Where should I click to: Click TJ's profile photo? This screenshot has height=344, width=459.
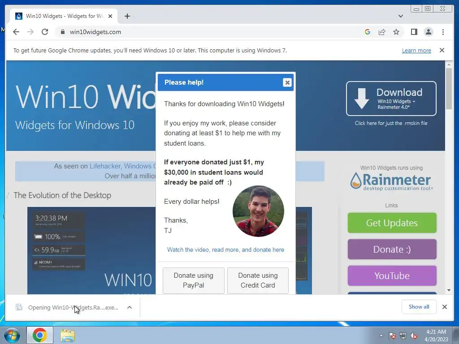(x=258, y=211)
